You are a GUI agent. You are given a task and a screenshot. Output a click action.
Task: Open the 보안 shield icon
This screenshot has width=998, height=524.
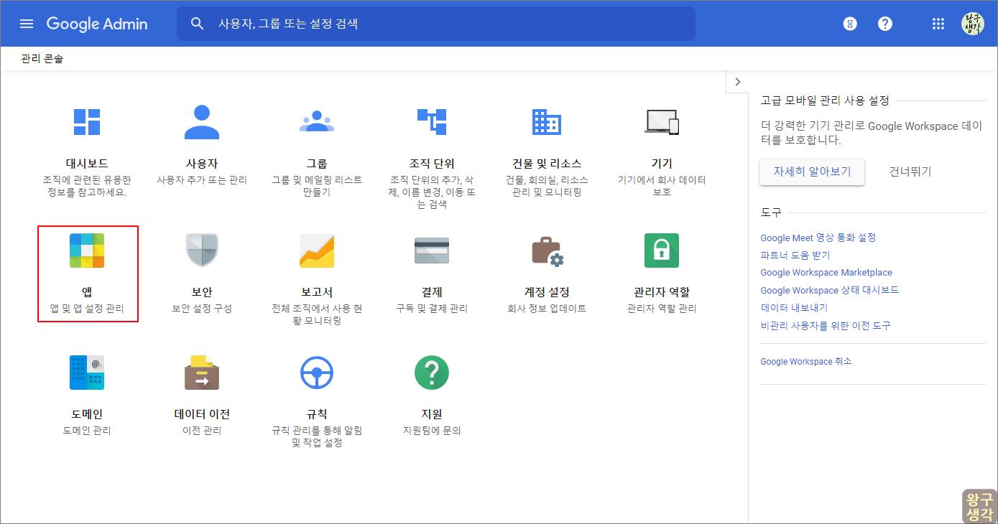pyautogui.click(x=202, y=251)
